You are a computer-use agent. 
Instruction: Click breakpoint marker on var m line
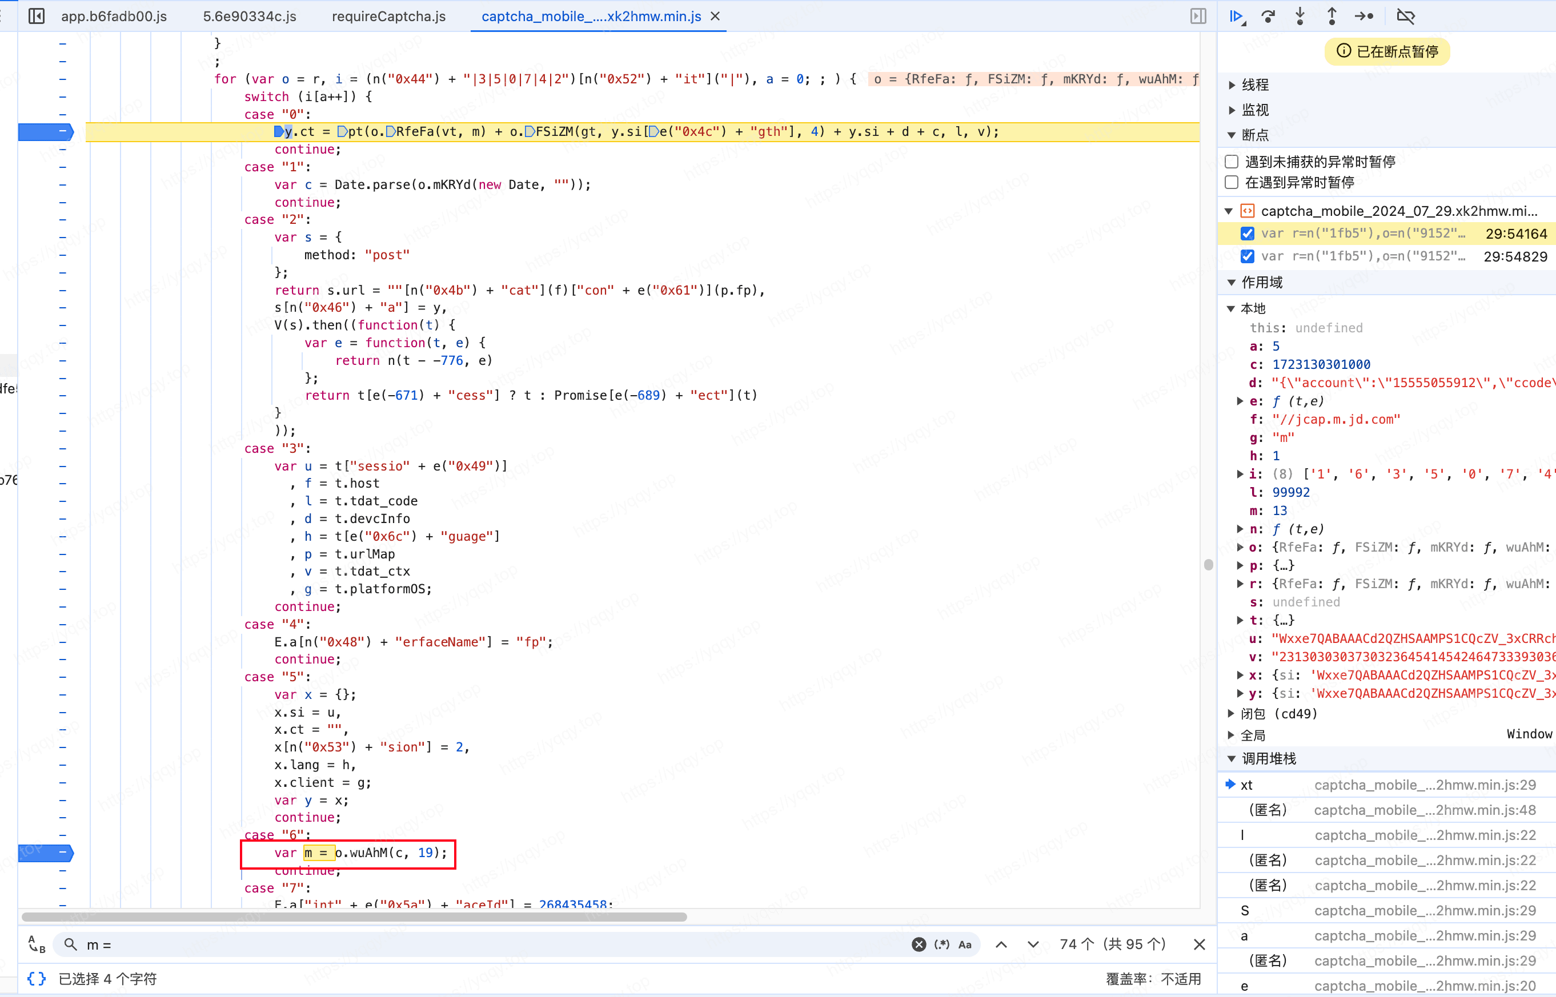(x=45, y=853)
